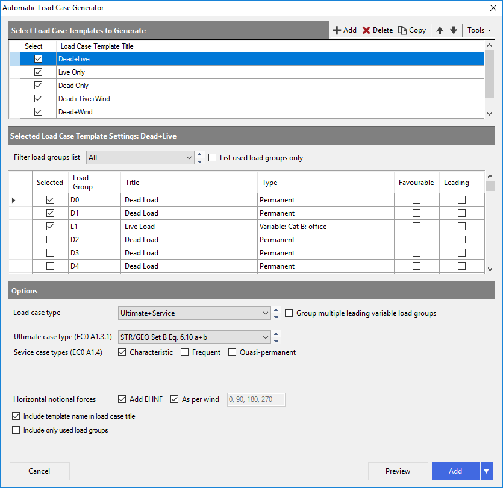The width and height of the screenshot is (503, 488).
Task: Uncheck the Dead+Wind template checkbox
Action: (38, 111)
